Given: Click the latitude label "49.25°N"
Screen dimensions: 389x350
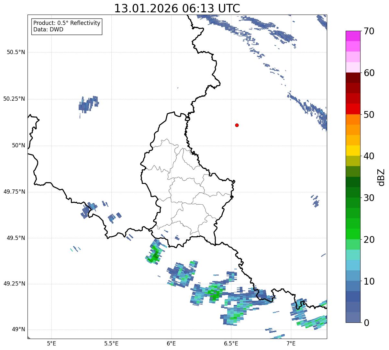Looking at the screenshot, I should (14, 284).
